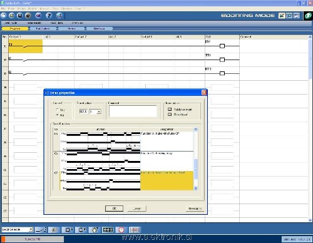The height and width of the screenshot is (243, 313).
Task: Click the Cancel button in dialog
Action: pyautogui.click(x=137, y=209)
